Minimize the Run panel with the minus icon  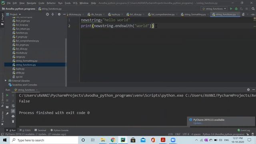pos(253,90)
